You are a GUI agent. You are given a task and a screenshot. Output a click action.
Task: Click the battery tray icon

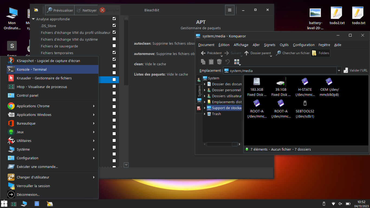[348, 204]
